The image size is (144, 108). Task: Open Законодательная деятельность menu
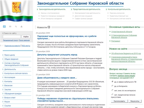coord(52,9)
